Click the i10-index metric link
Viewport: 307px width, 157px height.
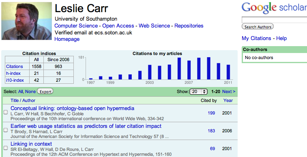point(15,80)
